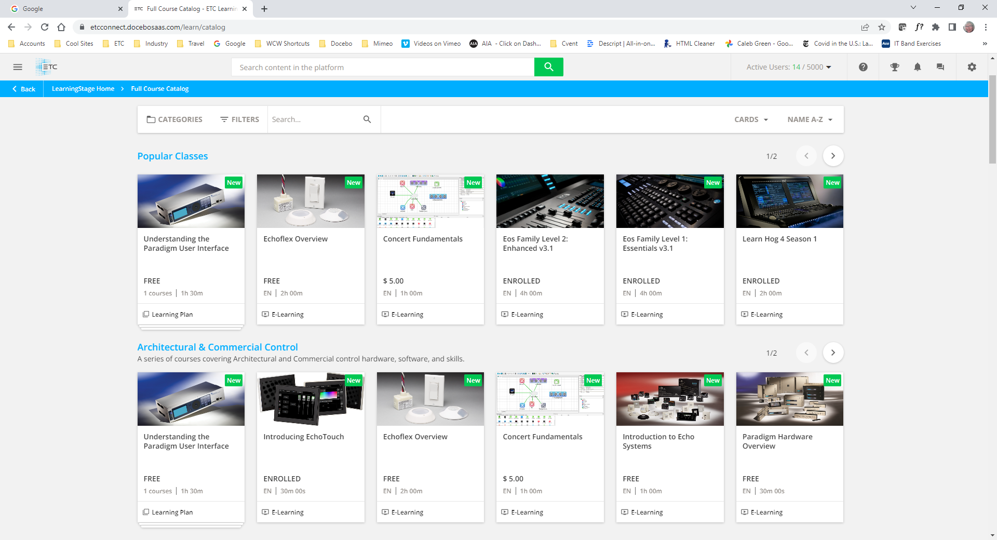Open Chrome three-dot menu
Viewport: 997px width, 540px height.
pyautogui.click(x=986, y=27)
